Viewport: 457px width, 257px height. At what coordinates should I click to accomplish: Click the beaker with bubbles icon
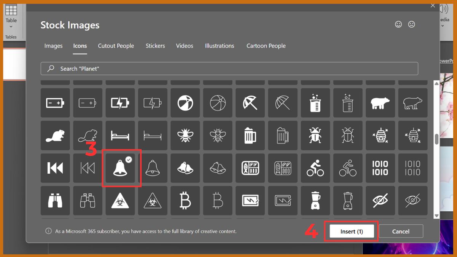pyautogui.click(x=315, y=102)
